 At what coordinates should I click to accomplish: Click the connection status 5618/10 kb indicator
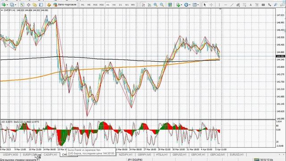click(264, 160)
